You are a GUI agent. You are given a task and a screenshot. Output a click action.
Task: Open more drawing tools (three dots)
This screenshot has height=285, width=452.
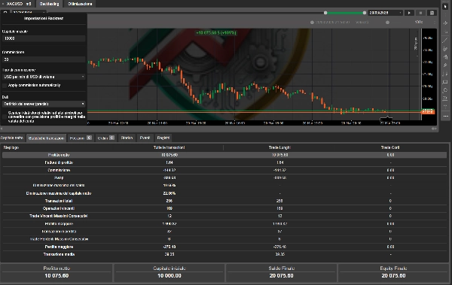(446, 117)
